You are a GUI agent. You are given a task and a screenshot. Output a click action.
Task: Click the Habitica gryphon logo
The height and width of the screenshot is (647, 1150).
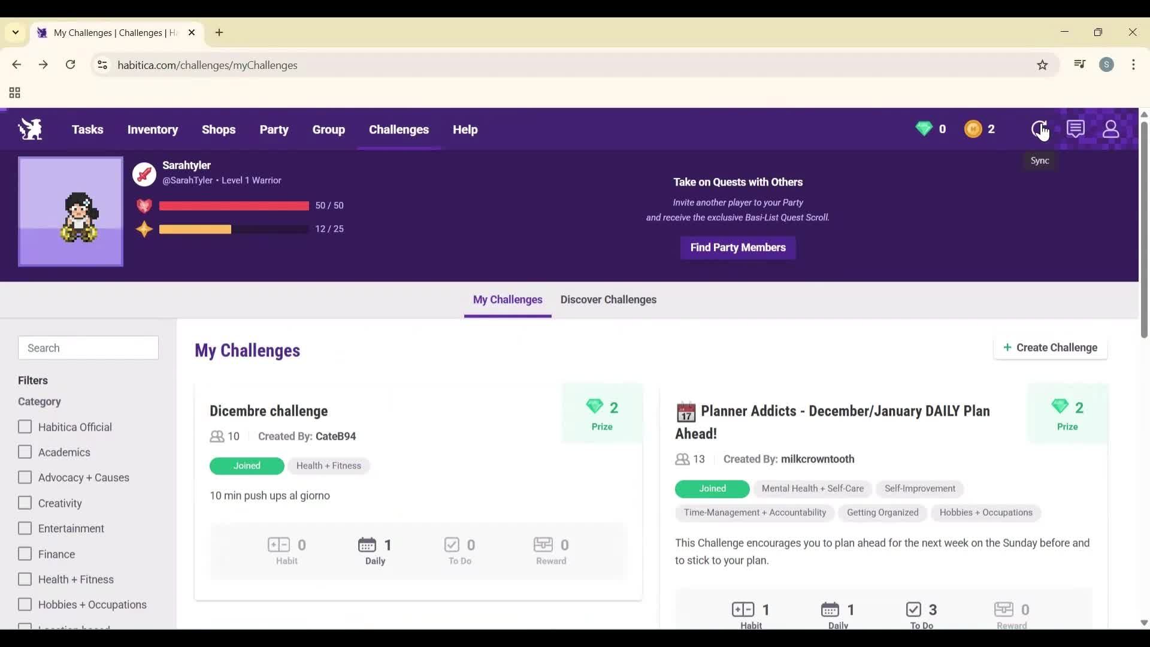pyautogui.click(x=29, y=129)
